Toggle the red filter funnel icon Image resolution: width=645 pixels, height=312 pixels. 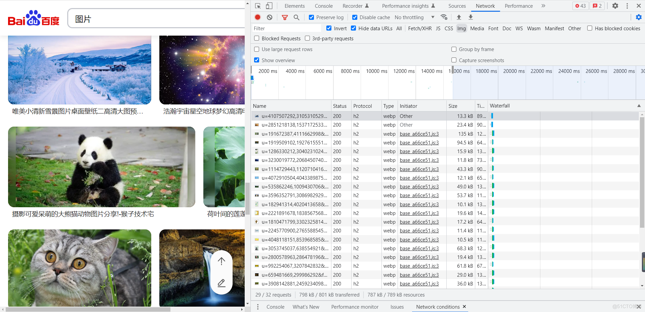point(285,17)
